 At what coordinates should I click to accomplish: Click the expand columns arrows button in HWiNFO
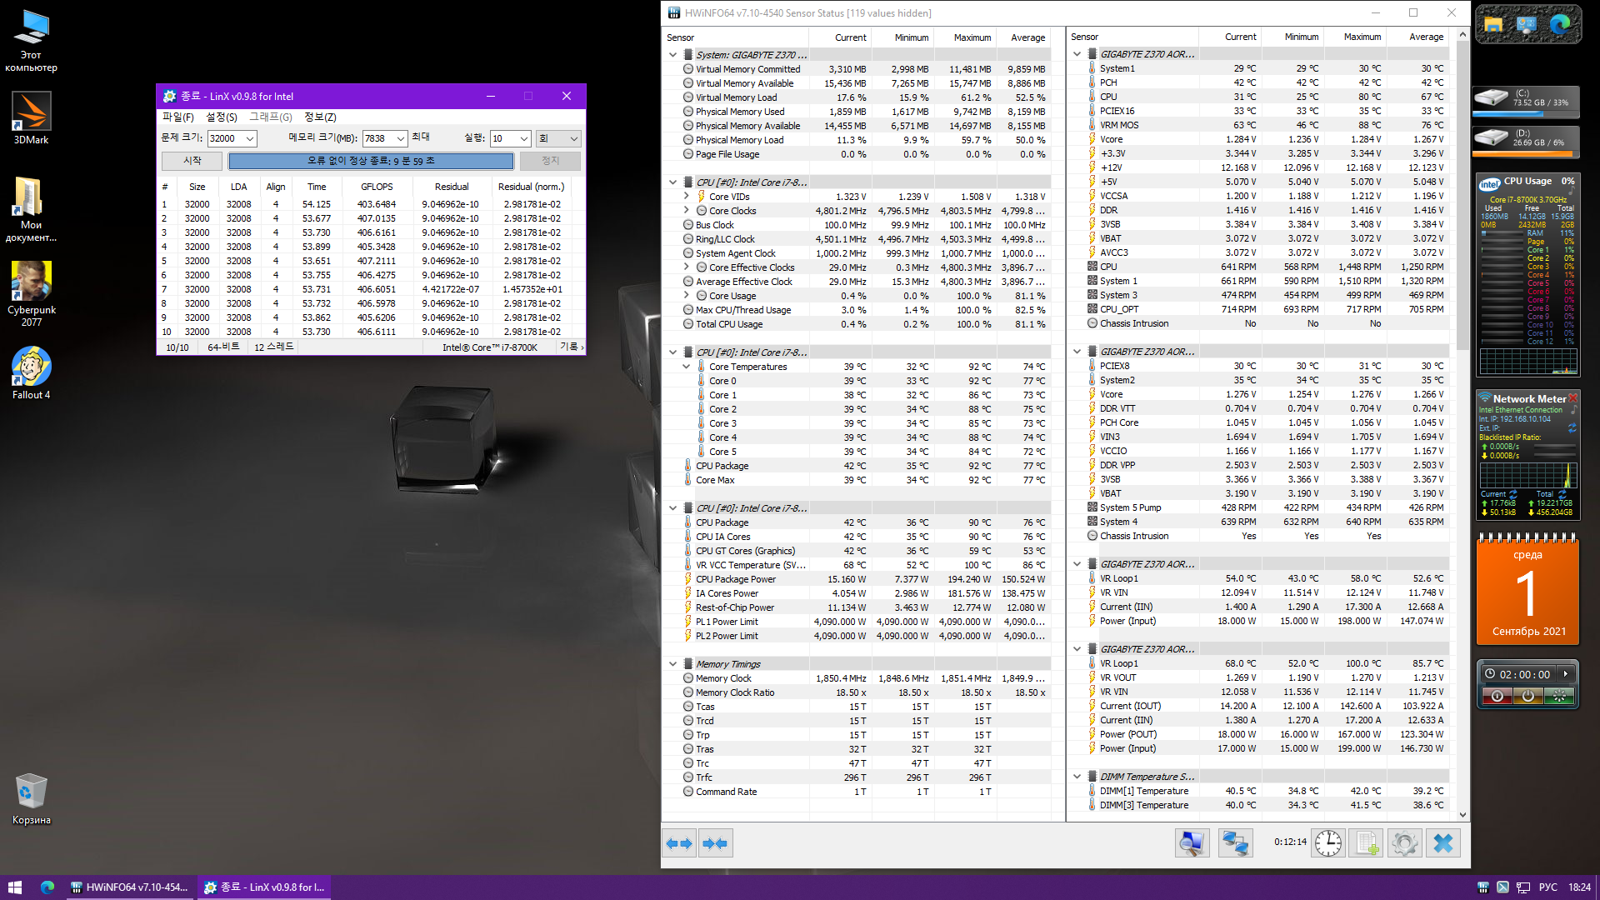coord(679,843)
